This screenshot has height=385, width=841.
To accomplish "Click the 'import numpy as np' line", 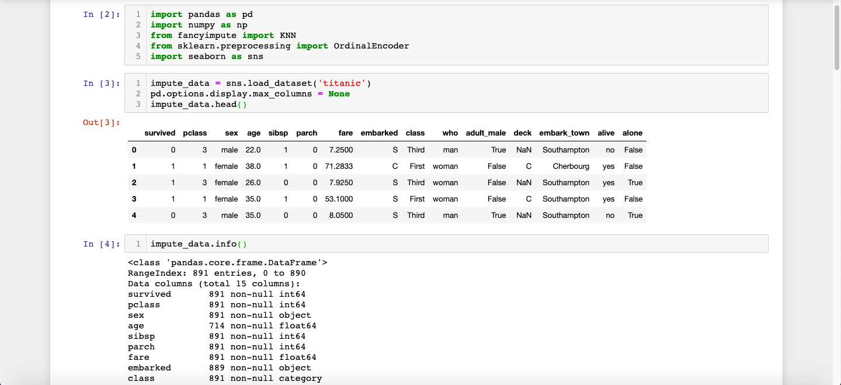I will [199, 25].
